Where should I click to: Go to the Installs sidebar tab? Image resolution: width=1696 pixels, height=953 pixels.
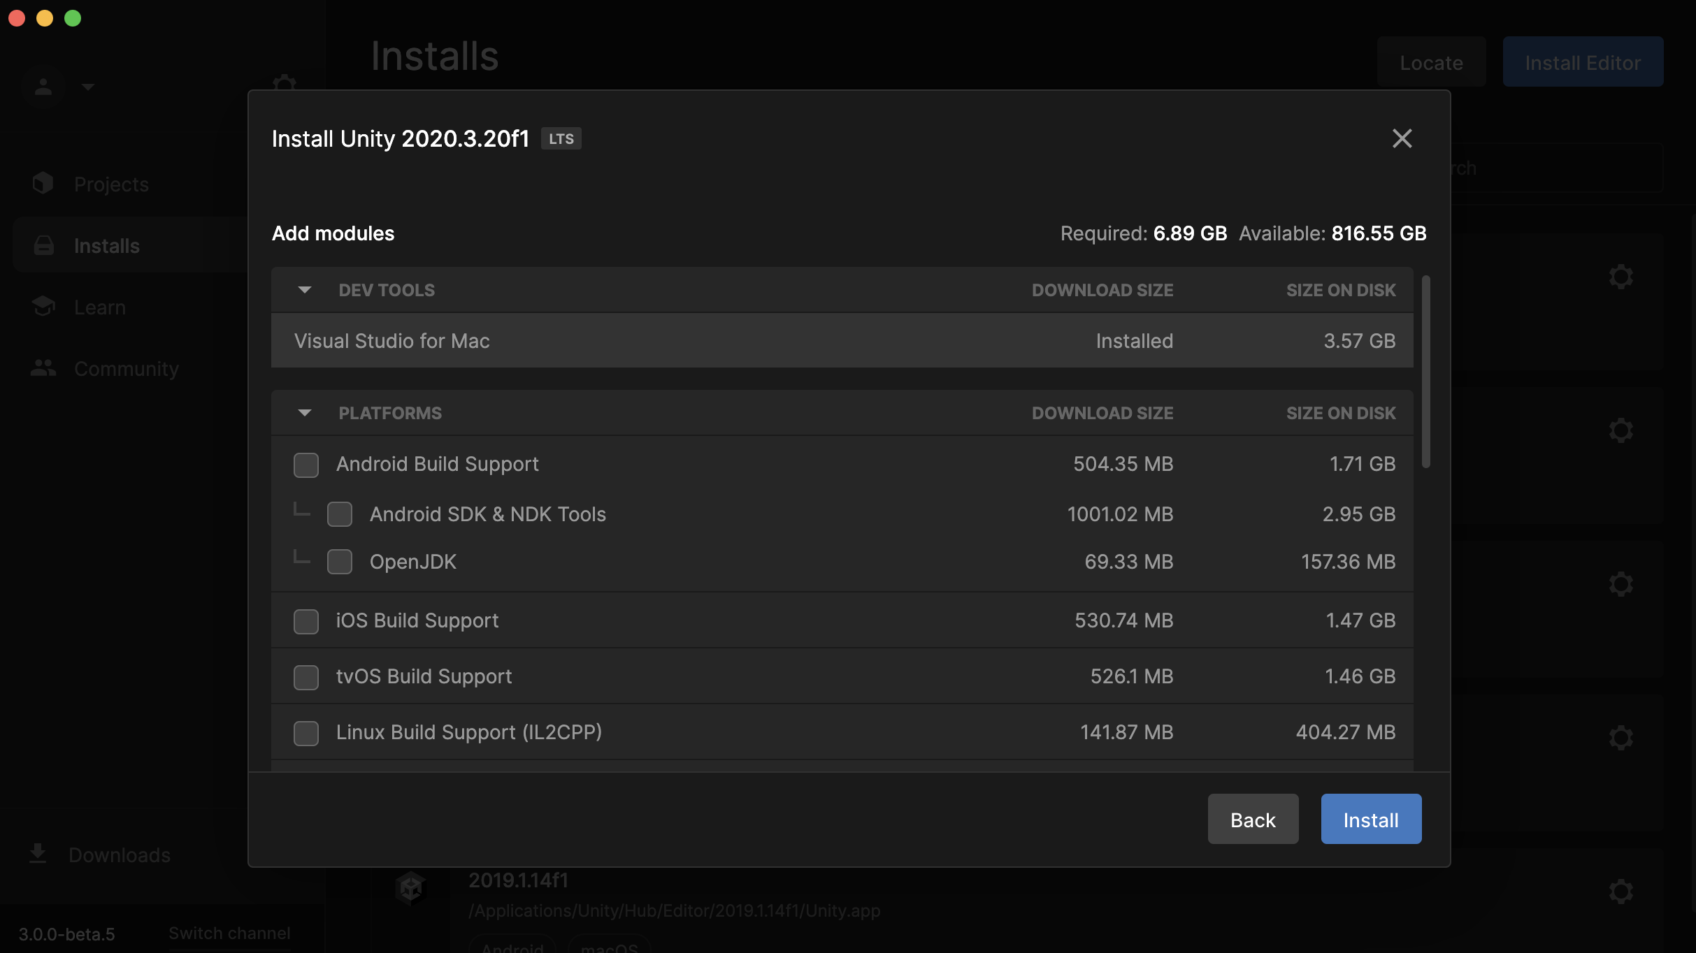106,245
